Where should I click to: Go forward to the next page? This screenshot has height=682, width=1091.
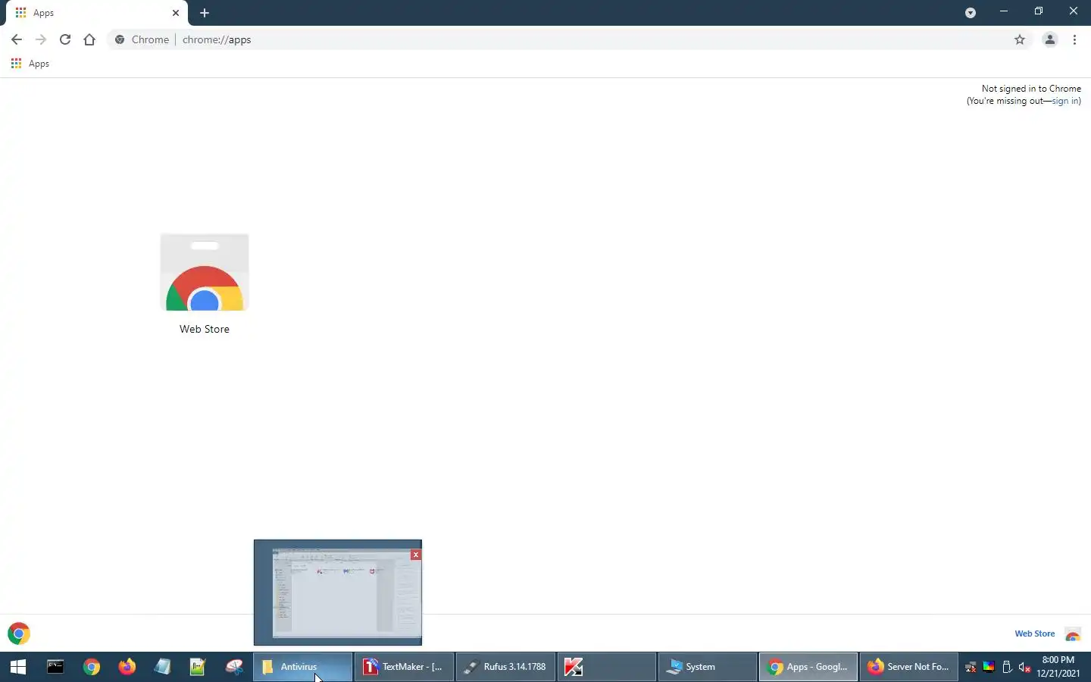(x=41, y=39)
